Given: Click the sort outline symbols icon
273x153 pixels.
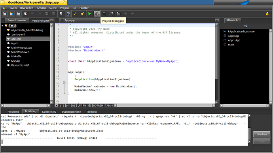Looking at the screenshot, I should coord(245,26).
